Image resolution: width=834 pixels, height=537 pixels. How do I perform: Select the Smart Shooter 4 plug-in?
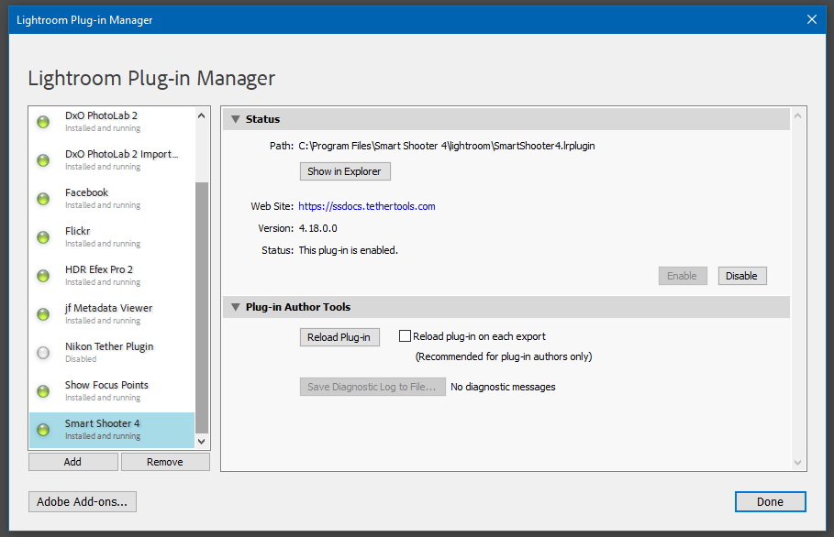click(112, 430)
